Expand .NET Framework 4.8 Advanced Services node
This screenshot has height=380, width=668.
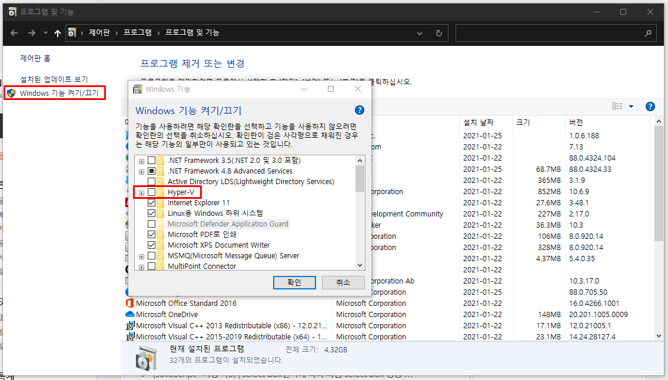tap(141, 172)
